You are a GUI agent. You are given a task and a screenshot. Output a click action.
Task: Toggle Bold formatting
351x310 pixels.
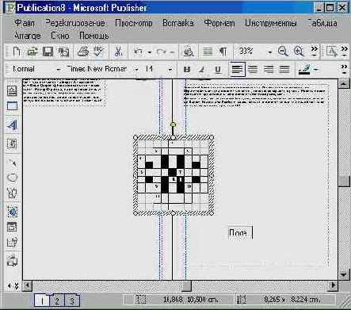[x=187, y=70]
